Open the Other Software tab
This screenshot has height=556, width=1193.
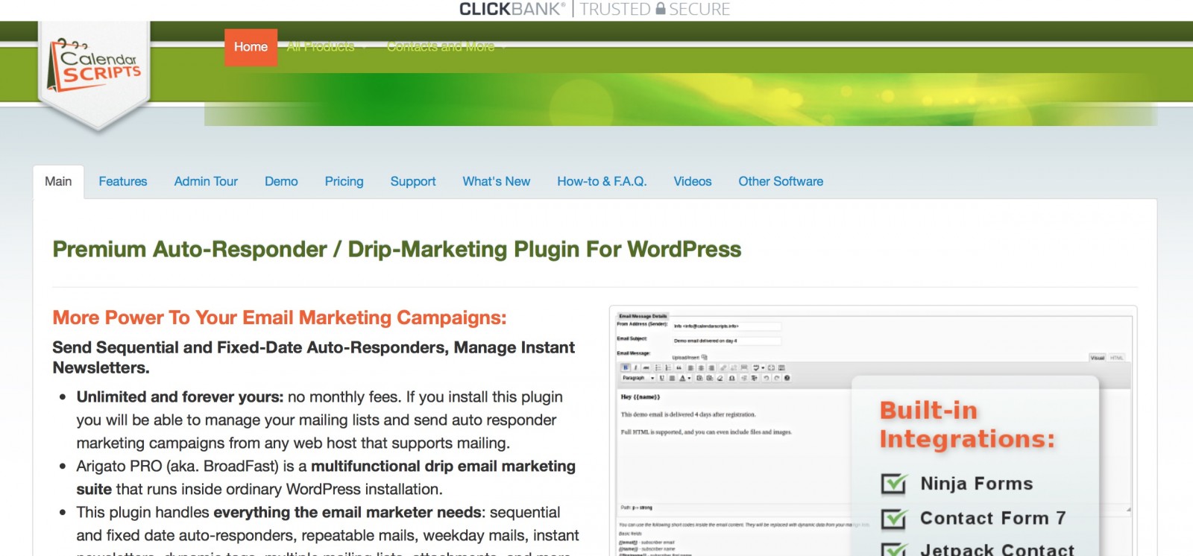(x=781, y=181)
